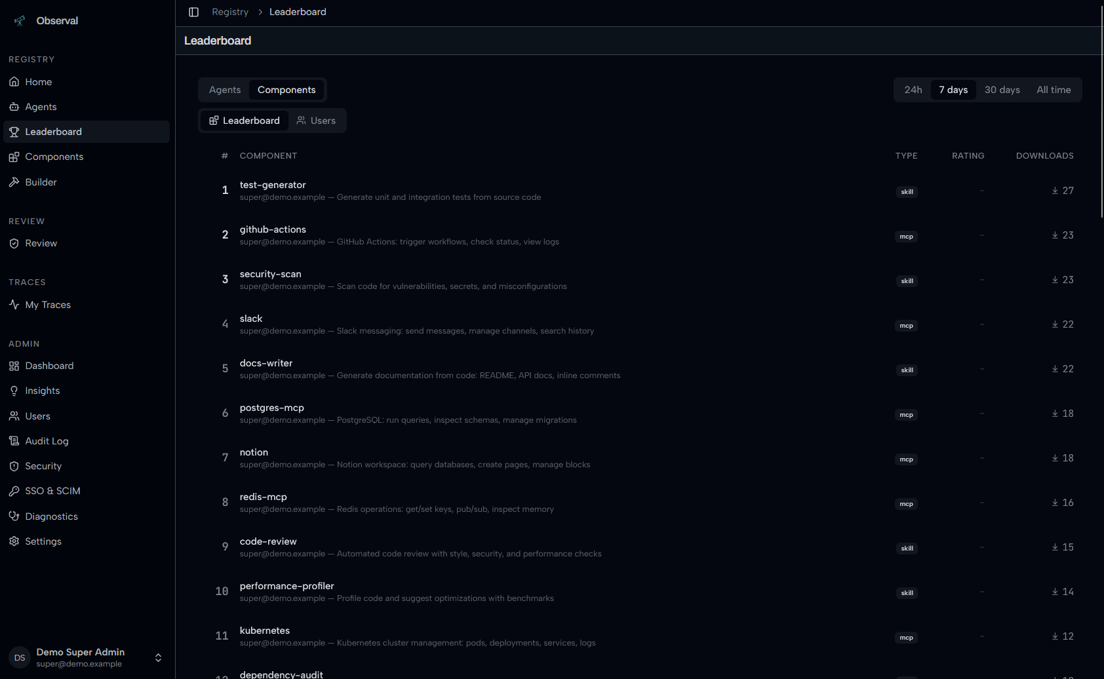Screen dimensions: 1104x679
Task: Click download icon in slack row
Action: coord(1055,324)
